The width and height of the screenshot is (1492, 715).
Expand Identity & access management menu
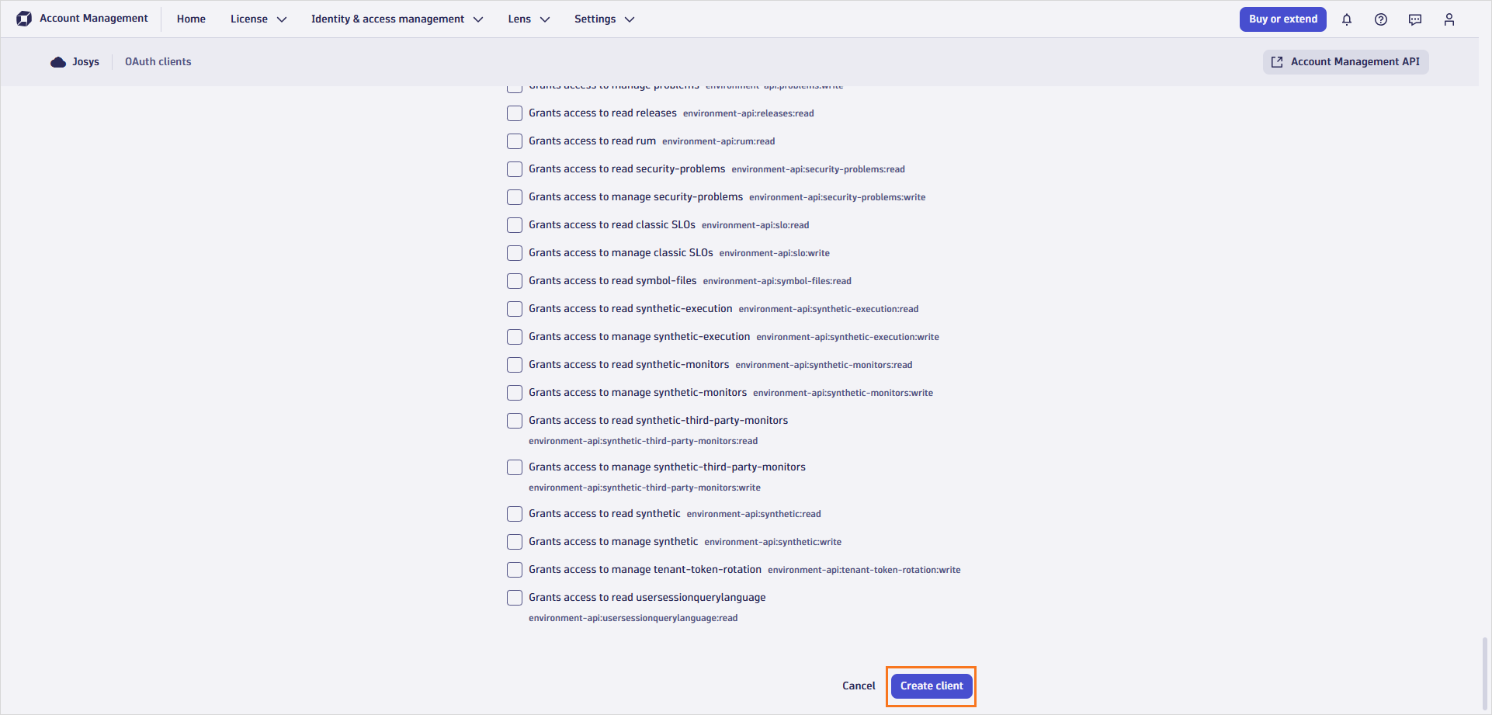coord(397,19)
